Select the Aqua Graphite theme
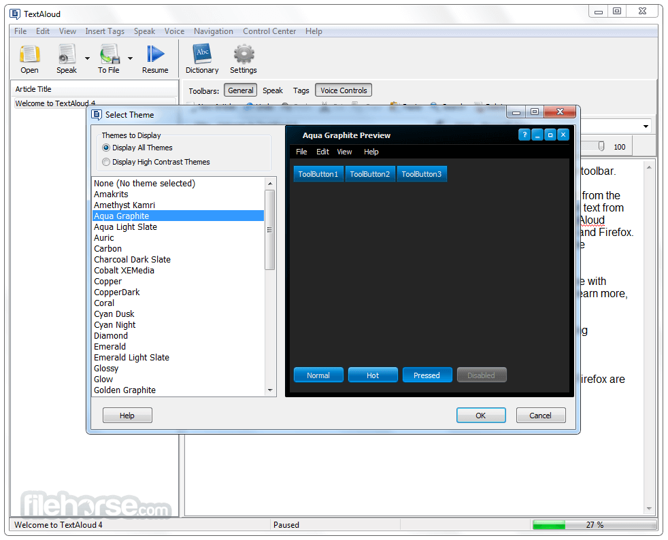 (x=178, y=216)
